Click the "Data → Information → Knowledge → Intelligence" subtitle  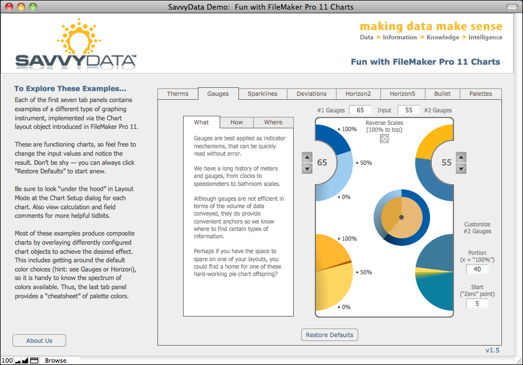[x=431, y=38]
